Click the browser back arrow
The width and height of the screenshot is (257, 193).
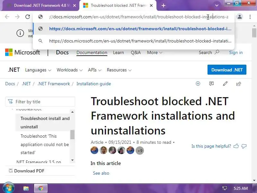[7, 17]
